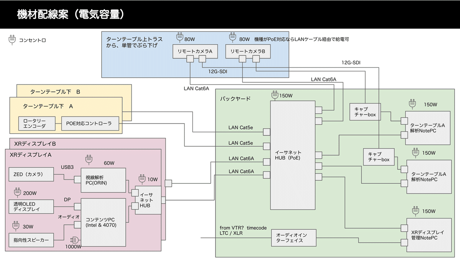Click the 機材配線案（電気容量） slide title
Screen dimensions: 460x260
(71, 14)
